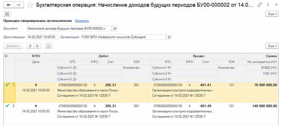
Task: Go forward with the right arrow button
Action: (19, 5)
